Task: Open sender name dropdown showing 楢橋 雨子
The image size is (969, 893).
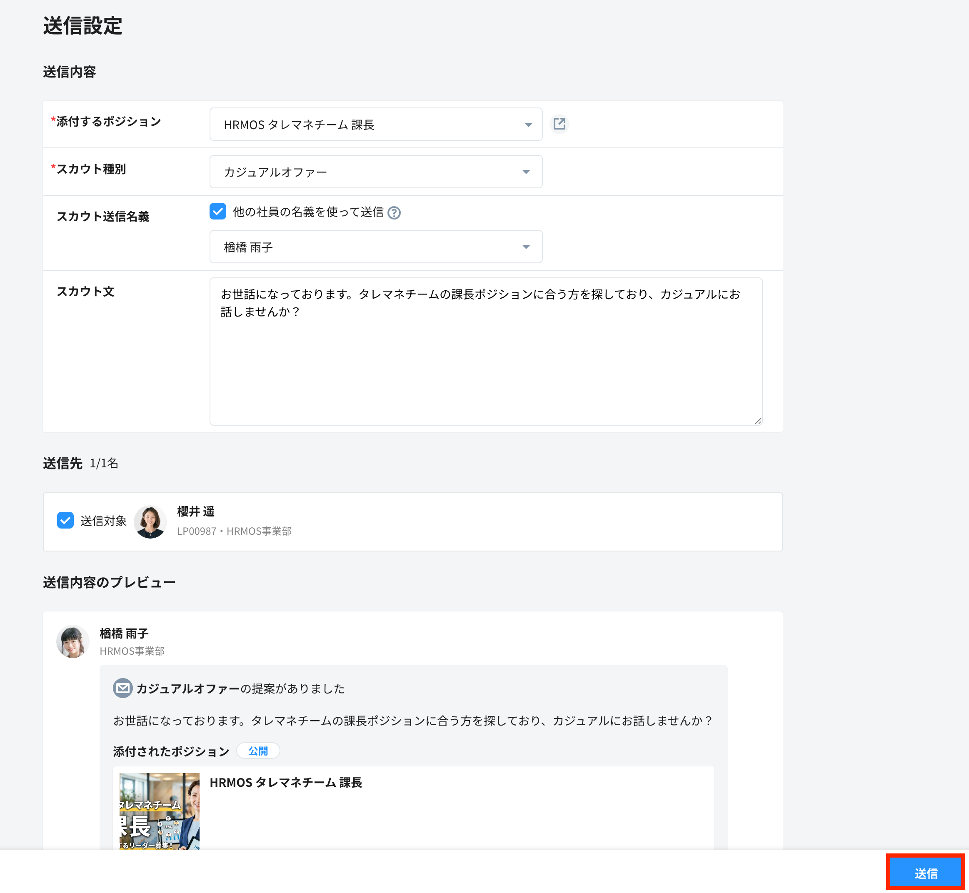Action: [376, 247]
